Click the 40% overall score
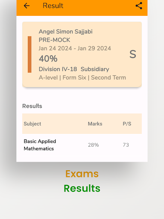This screenshot has width=164, height=219. (48, 59)
